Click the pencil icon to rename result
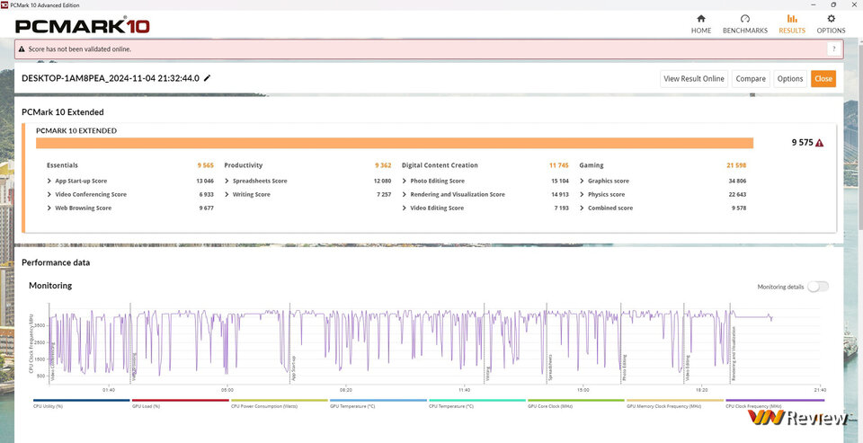The height and width of the screenshot is (443, 863). tap(207, 78)
